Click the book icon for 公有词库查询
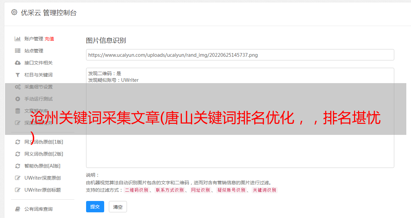 coord(18,209)
